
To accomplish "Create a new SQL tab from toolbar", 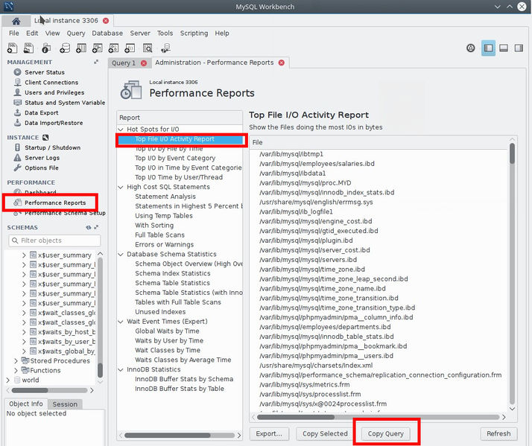I will coord(12,48).
